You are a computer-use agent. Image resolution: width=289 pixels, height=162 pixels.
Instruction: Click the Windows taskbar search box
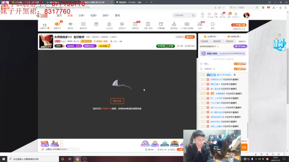[x=33, y=159]
